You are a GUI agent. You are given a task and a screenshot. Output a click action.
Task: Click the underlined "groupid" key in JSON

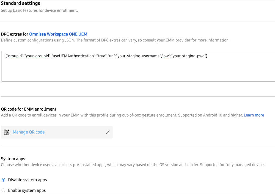coord(15,56)
